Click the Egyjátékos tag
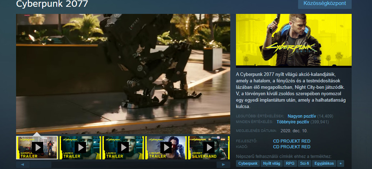The image size is (372, 169). (324, 164)
